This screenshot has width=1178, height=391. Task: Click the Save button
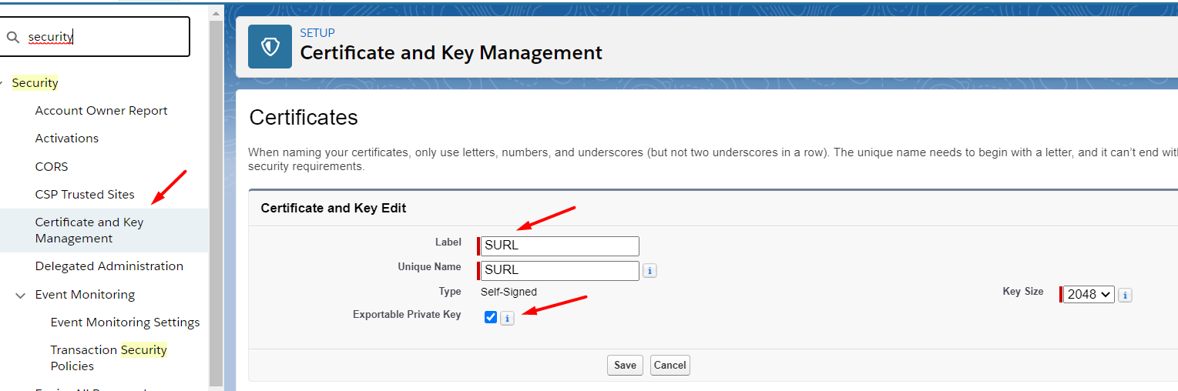tap(625, 365)
